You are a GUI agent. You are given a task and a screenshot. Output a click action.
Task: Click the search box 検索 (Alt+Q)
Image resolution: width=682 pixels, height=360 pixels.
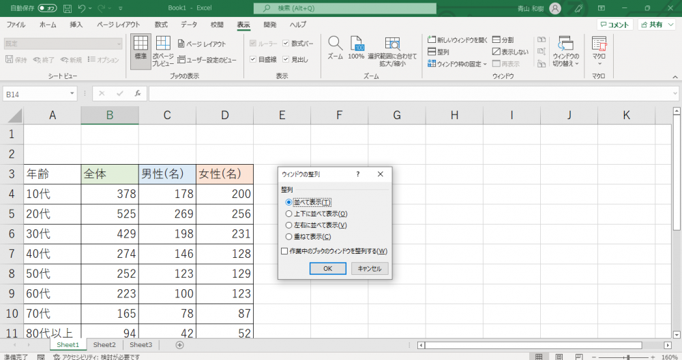pyautogui.click(x=345, y=8)
